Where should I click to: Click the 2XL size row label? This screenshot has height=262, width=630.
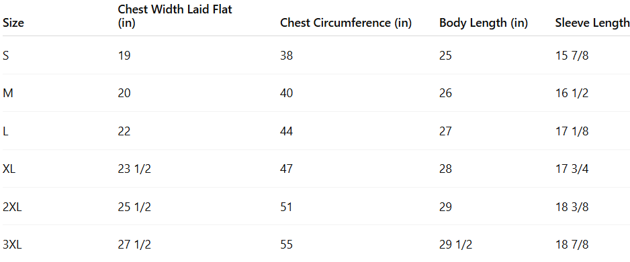[12, 206]
